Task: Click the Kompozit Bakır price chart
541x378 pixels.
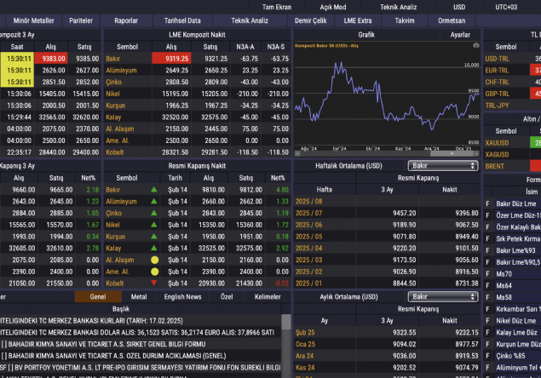Action: pyautogui.click(x=383, y=98)
